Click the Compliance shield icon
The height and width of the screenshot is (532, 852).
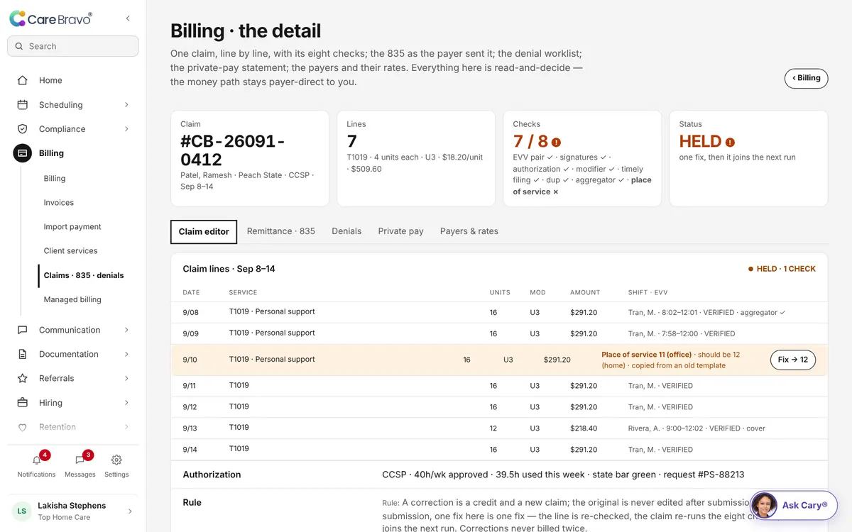click(23, 129)
